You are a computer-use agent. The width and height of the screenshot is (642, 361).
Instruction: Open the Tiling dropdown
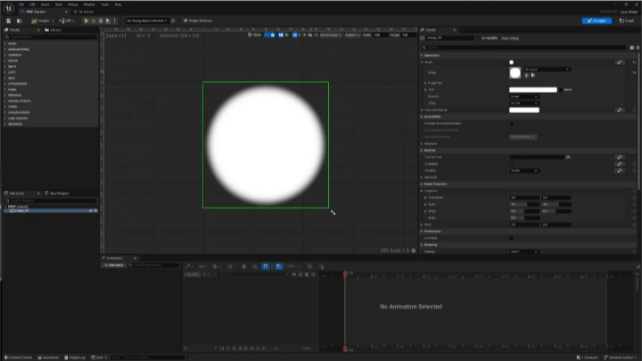pyautogui.click(x=524, y=103)
